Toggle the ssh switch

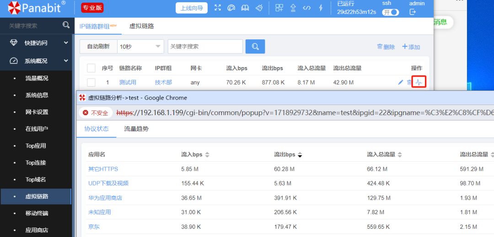[390, 12]
